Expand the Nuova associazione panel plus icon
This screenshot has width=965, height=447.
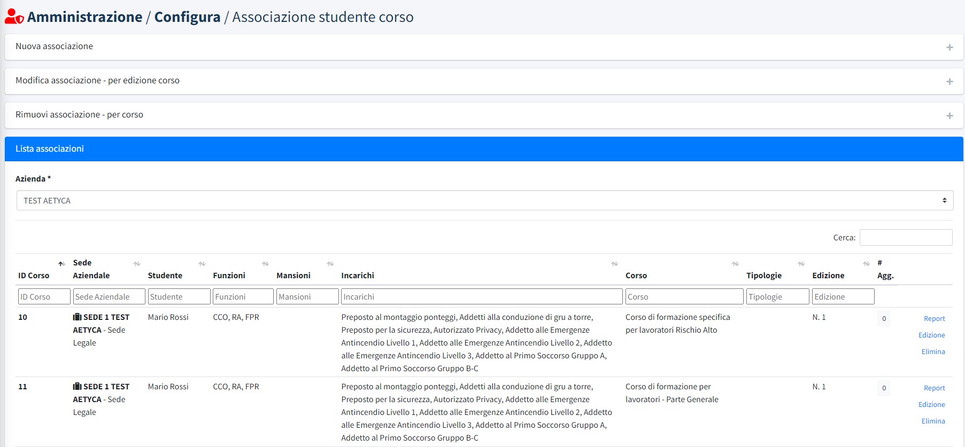point(949,48)
